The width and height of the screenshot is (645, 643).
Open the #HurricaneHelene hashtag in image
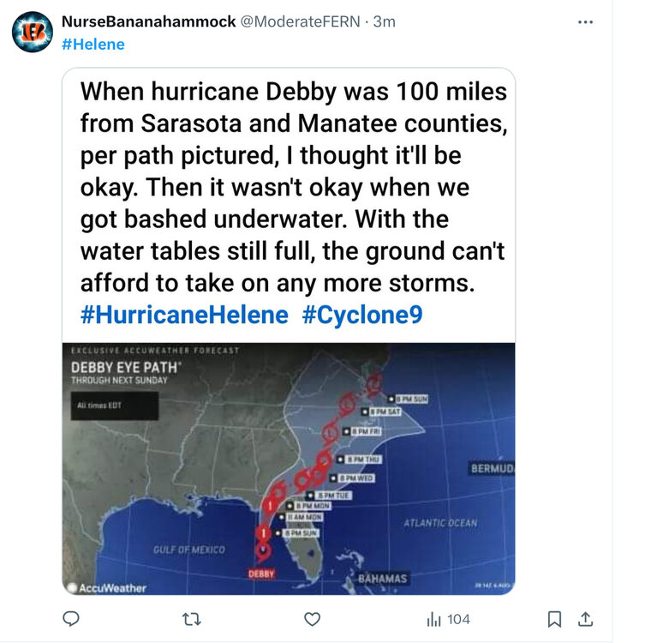184,315
